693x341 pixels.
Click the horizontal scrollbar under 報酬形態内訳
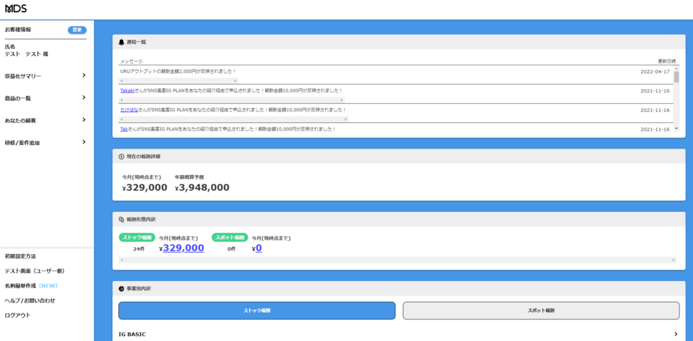[398, 260]
